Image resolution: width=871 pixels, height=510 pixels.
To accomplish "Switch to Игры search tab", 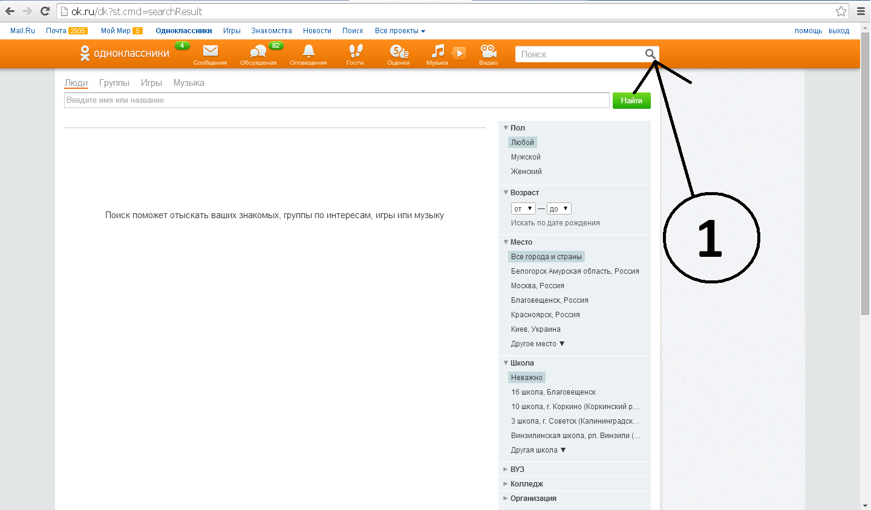I will 151,83.
